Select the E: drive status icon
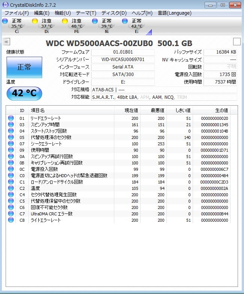The width and height of the screenshot is (244, 294). 125,21
